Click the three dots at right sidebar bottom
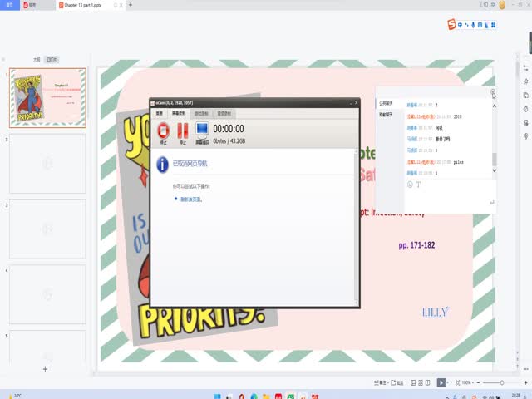The width and height of the screenshot is (532, 399). coord(526,369)
